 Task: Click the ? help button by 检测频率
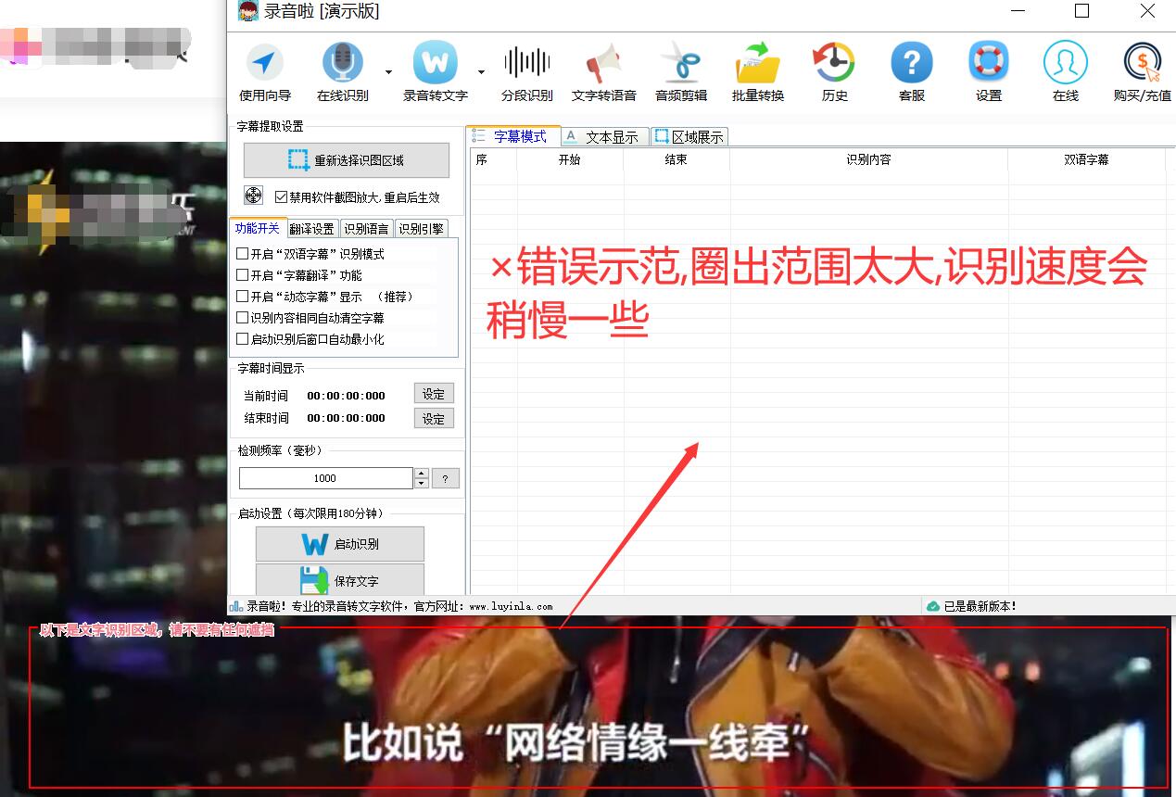pos(445,478)
